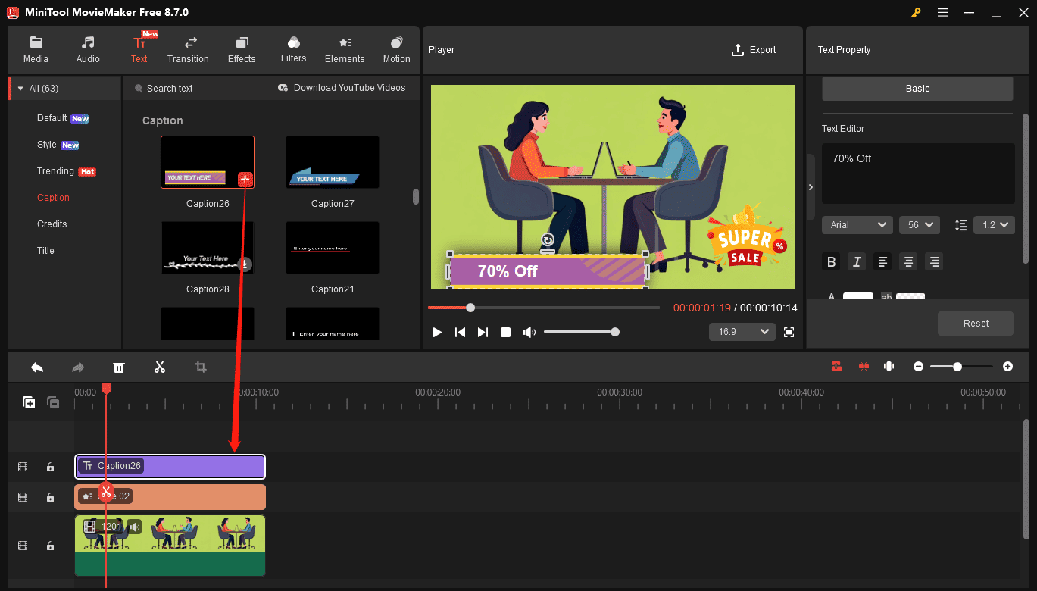Open the Effects tab
This screenshot has width=1037, height=591.
(x=242, y=50)
